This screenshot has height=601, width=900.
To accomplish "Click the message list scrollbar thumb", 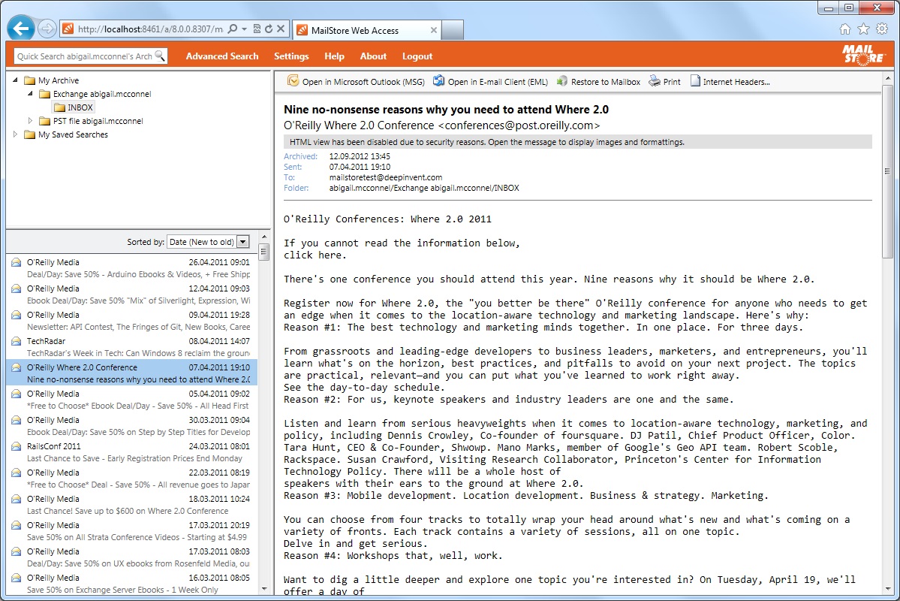I will pyautogui.click(x=264, y=252).
